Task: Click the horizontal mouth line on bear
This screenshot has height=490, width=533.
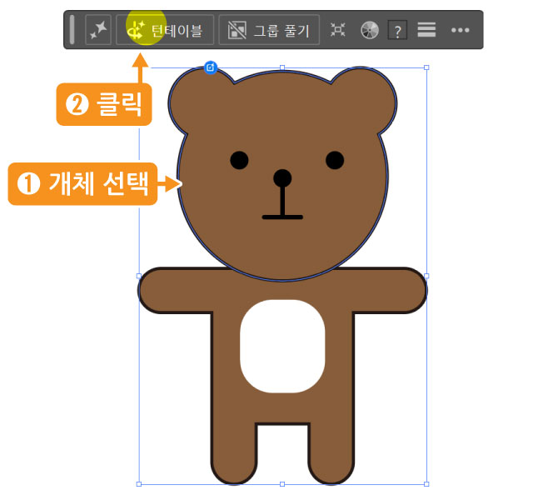Action: 282,217
